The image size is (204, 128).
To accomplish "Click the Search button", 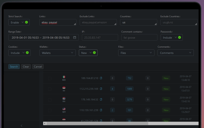I will pyautogui.click(x=14, y=67).
